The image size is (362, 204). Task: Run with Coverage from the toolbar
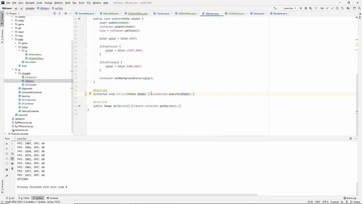311,8
